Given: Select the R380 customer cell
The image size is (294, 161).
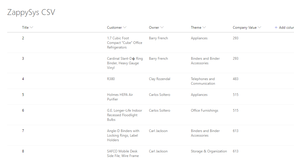Looking at the screenshot, I should coord(111,79).
